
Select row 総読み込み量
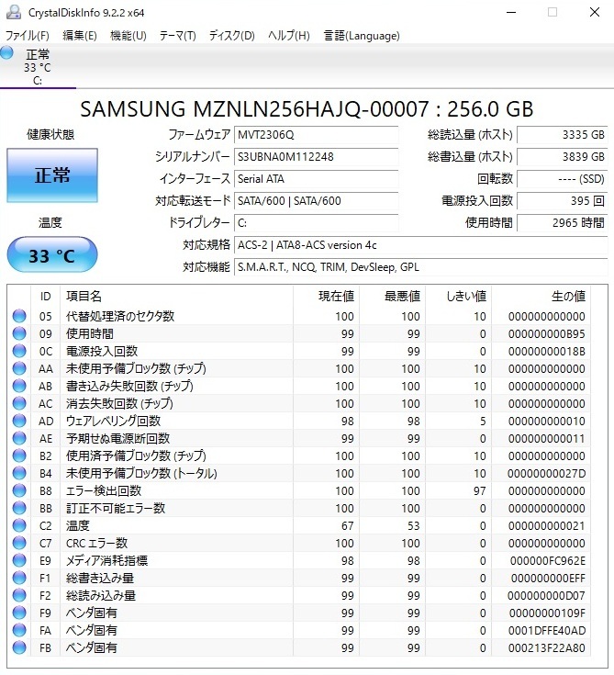tap(299, 595)
